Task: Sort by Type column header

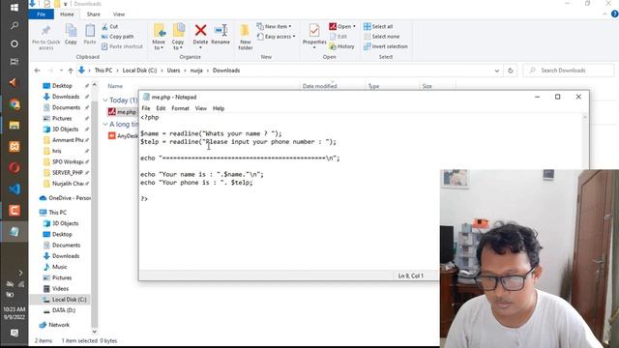Action: point(373,86)
